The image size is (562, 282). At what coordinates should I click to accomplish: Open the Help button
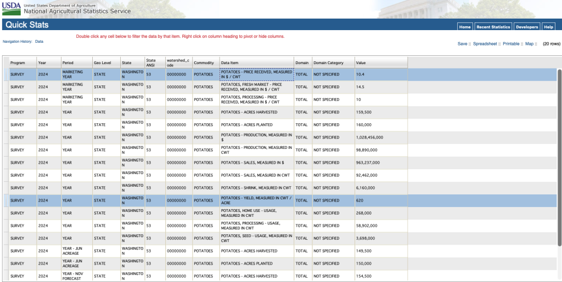coord(548,27)
